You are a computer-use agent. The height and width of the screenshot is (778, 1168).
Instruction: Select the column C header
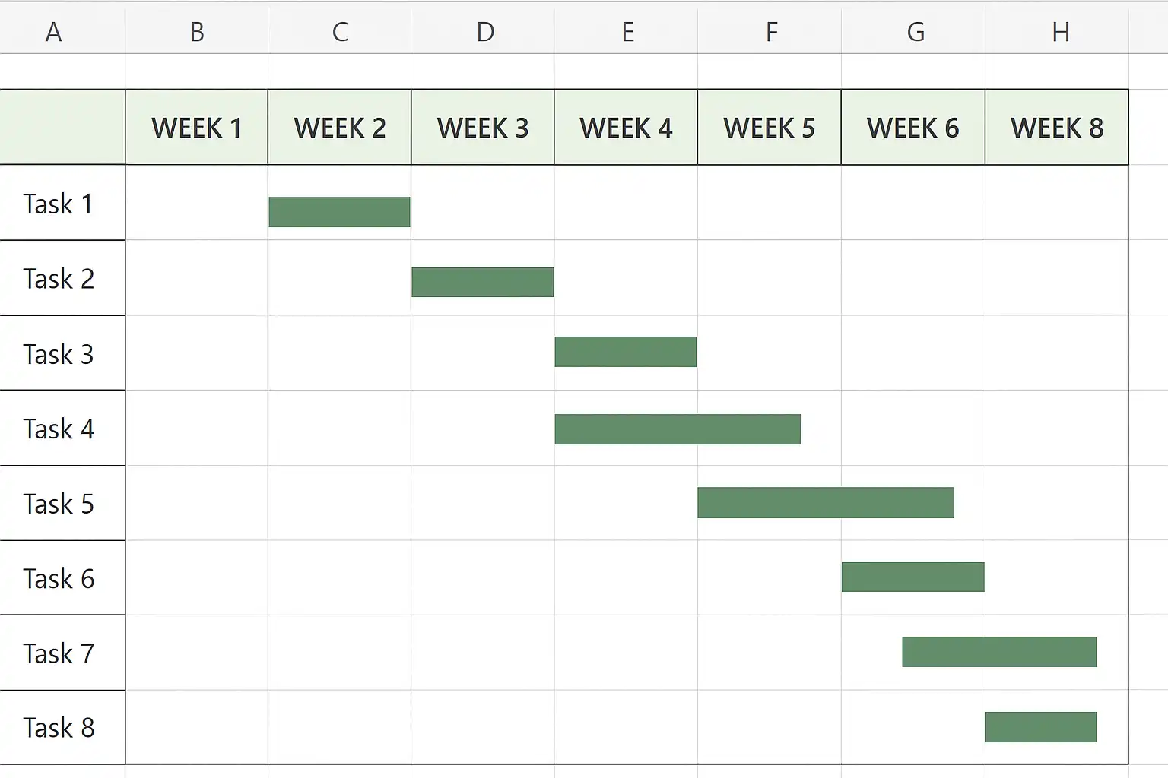coord(340,32)
